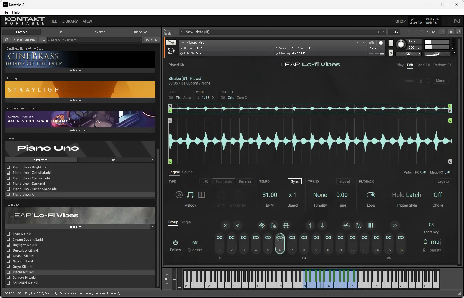Viewport: 464px width, 298px height.
Task: Click the upward transpose arrow icon
Action: [310, 226]
